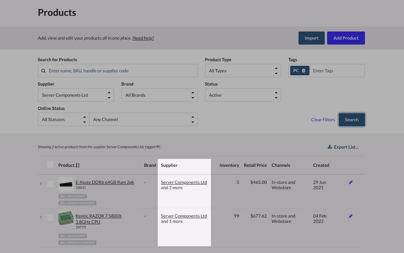Toggle the select-all checkbox in the table header
404x253 pixels.
pyautogui.click(x=50, y=164)
